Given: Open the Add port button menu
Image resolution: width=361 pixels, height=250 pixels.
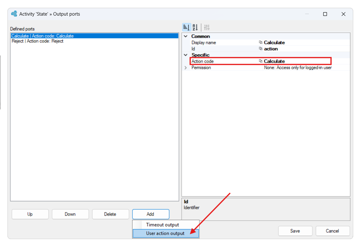Looking at the screenshot, I should [151, 214].
